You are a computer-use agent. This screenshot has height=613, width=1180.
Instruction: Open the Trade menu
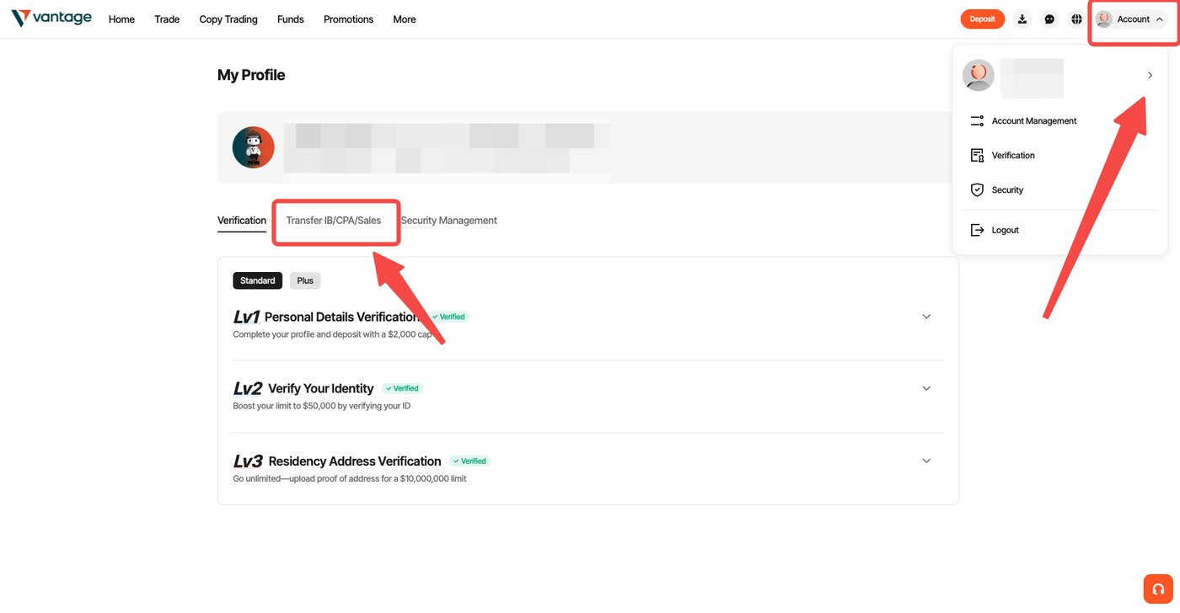[167, 19]
